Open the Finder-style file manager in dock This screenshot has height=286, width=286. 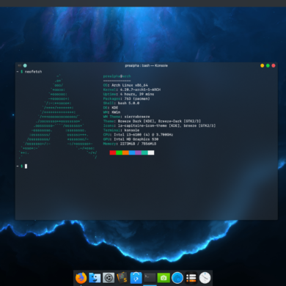point(95,278)
